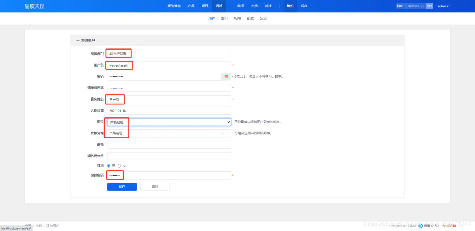Viewport: 475px width, 231px height.
Task: Open the 职位 position dropdown
Action: coord(169,122)
